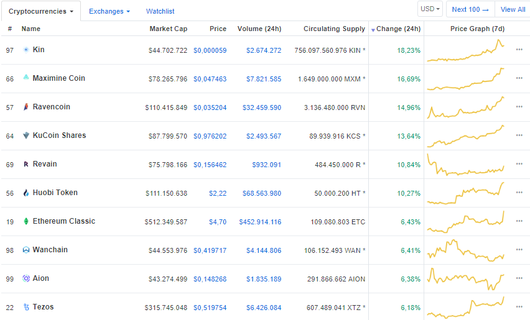The width and height of the screenshot is (530, 320).
Task: Open Huobi Token 7-day price graph
Action: [466, 193]
